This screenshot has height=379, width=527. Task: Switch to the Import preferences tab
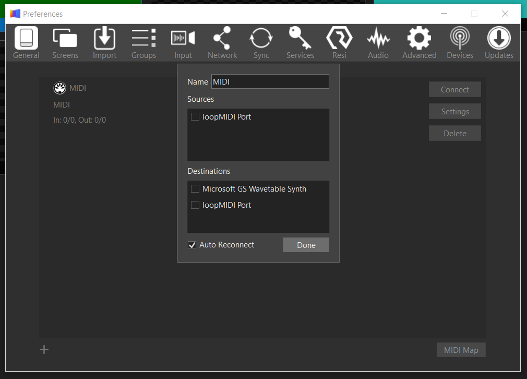104,43
